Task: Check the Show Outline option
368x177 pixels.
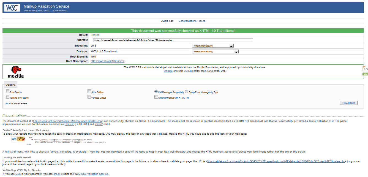Action: [x=89, y=91]
